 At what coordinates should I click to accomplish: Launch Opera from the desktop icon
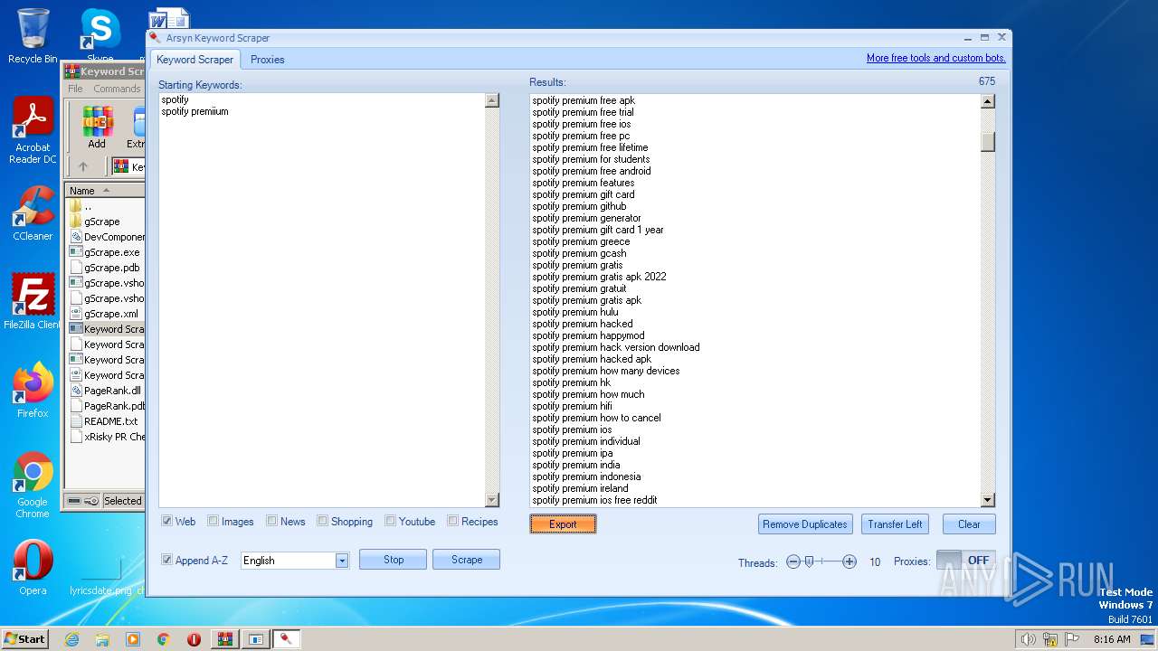tap(33, 568)
